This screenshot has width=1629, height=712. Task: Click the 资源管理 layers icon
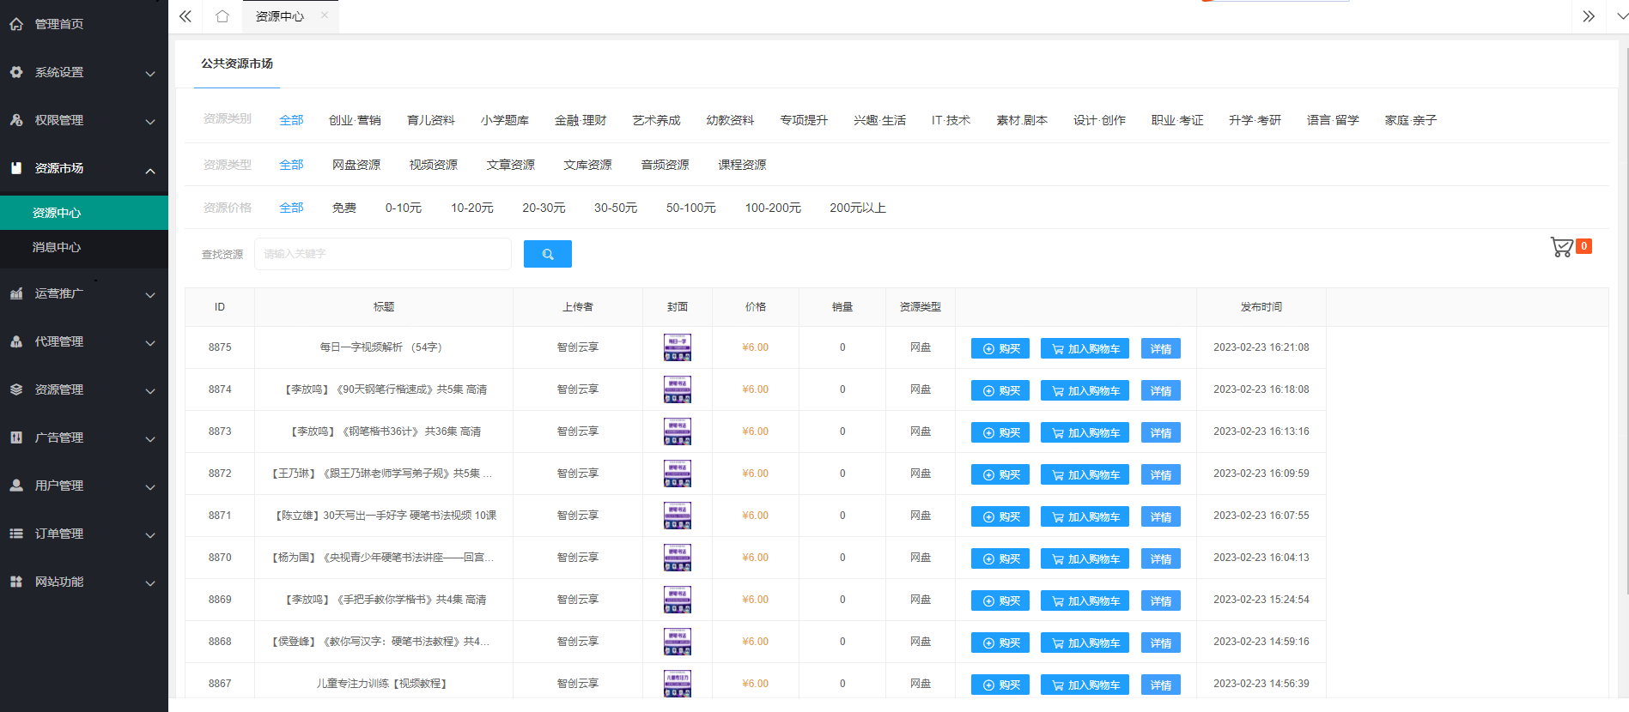click(16, 389)
